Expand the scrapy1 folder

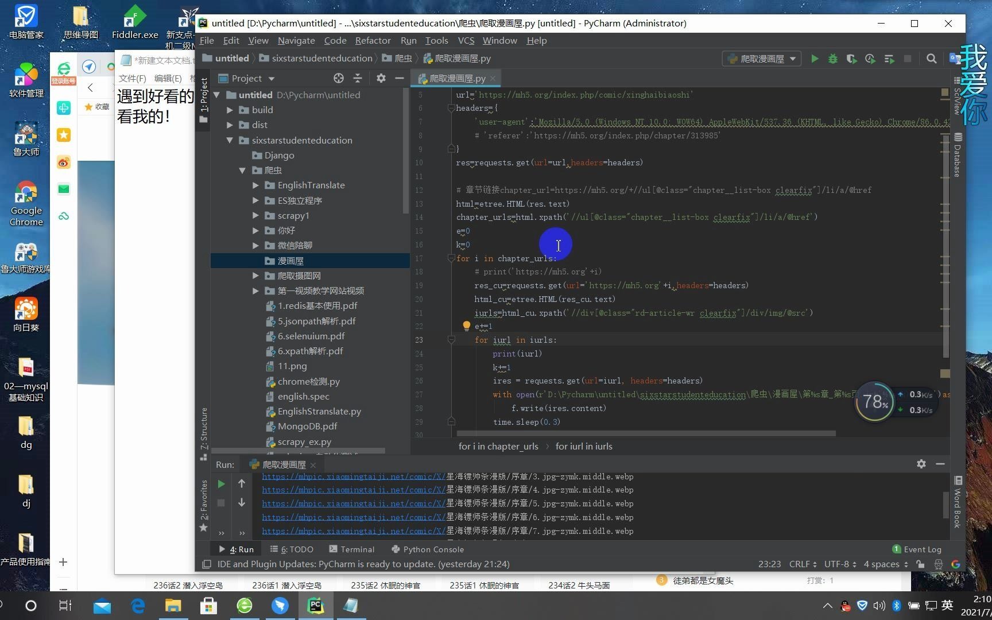click(x=255, y=216)
